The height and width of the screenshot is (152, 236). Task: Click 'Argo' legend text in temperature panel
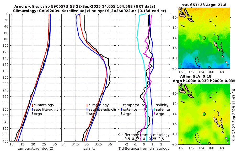pos(38,114)
